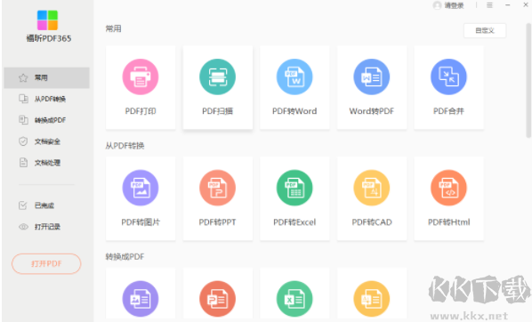Open PDF转Excel converter
The height and width of the screenshot is (322, 532).
[294, 198]
